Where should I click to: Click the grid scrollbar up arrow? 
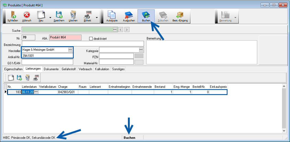pos(284,86)
